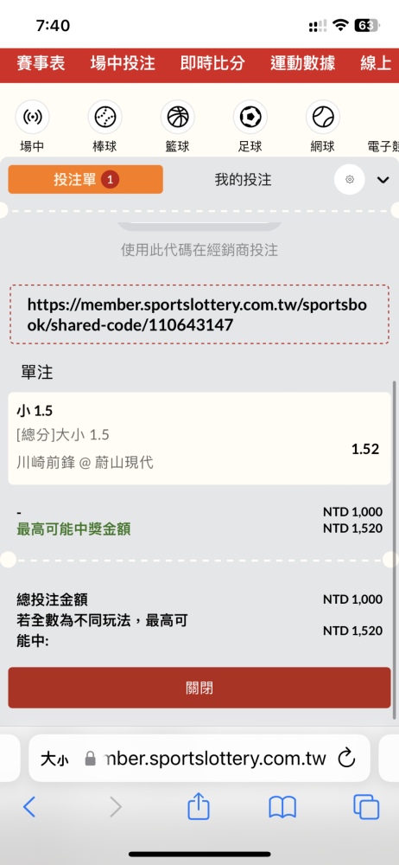Collapse bet slip with chevron arrow

[383, 180]
